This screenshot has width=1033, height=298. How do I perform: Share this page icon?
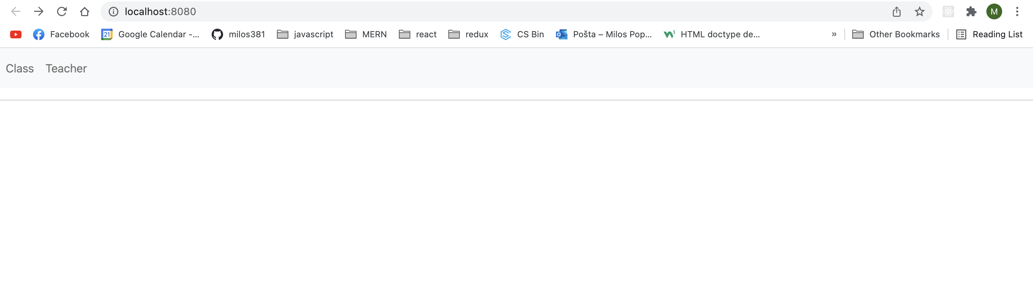(x=897, y=11)
